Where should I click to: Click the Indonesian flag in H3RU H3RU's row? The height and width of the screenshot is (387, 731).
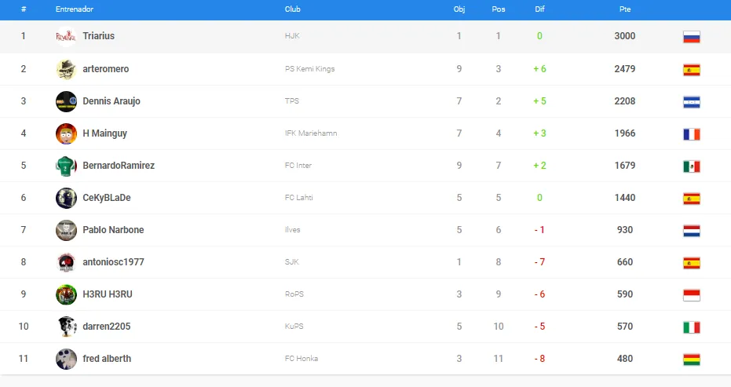[x=692, y=295]
